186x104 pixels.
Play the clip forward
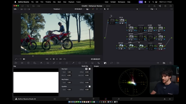(57, 59)
